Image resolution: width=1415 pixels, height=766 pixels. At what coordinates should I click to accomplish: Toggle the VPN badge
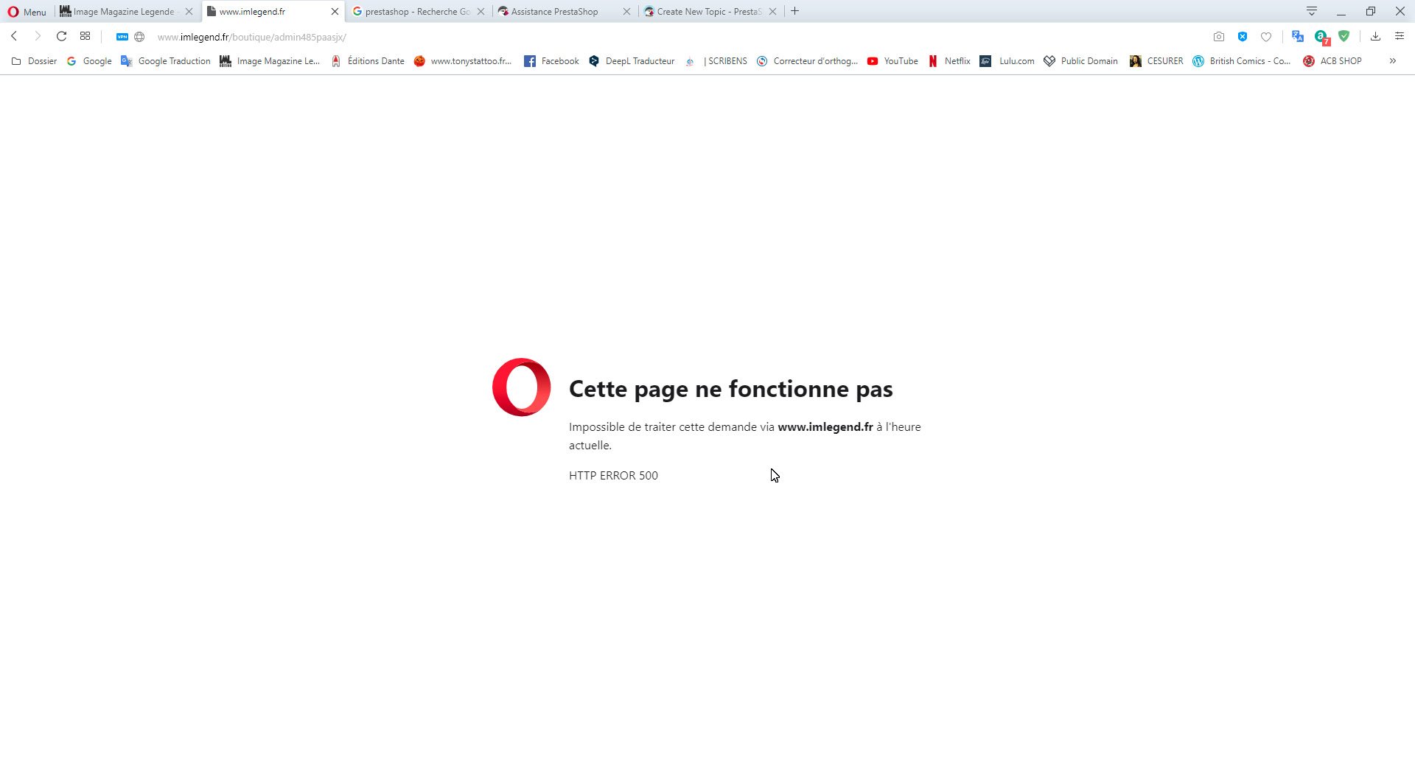click(122, 37)
